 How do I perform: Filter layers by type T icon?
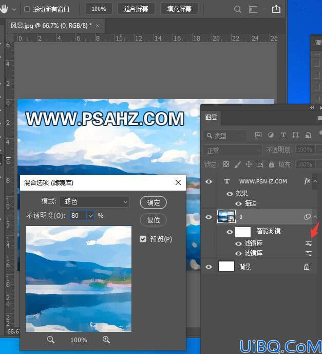pyautogui.click(x=283, y=135)
